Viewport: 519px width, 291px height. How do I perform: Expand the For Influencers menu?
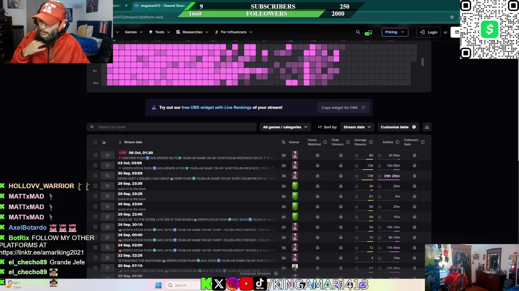(x=234, y=32)
